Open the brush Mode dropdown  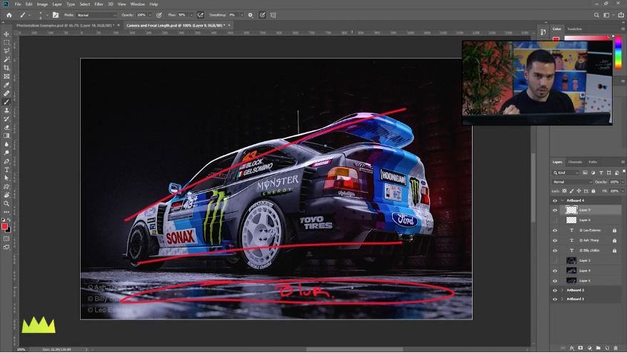coord(96,15)
